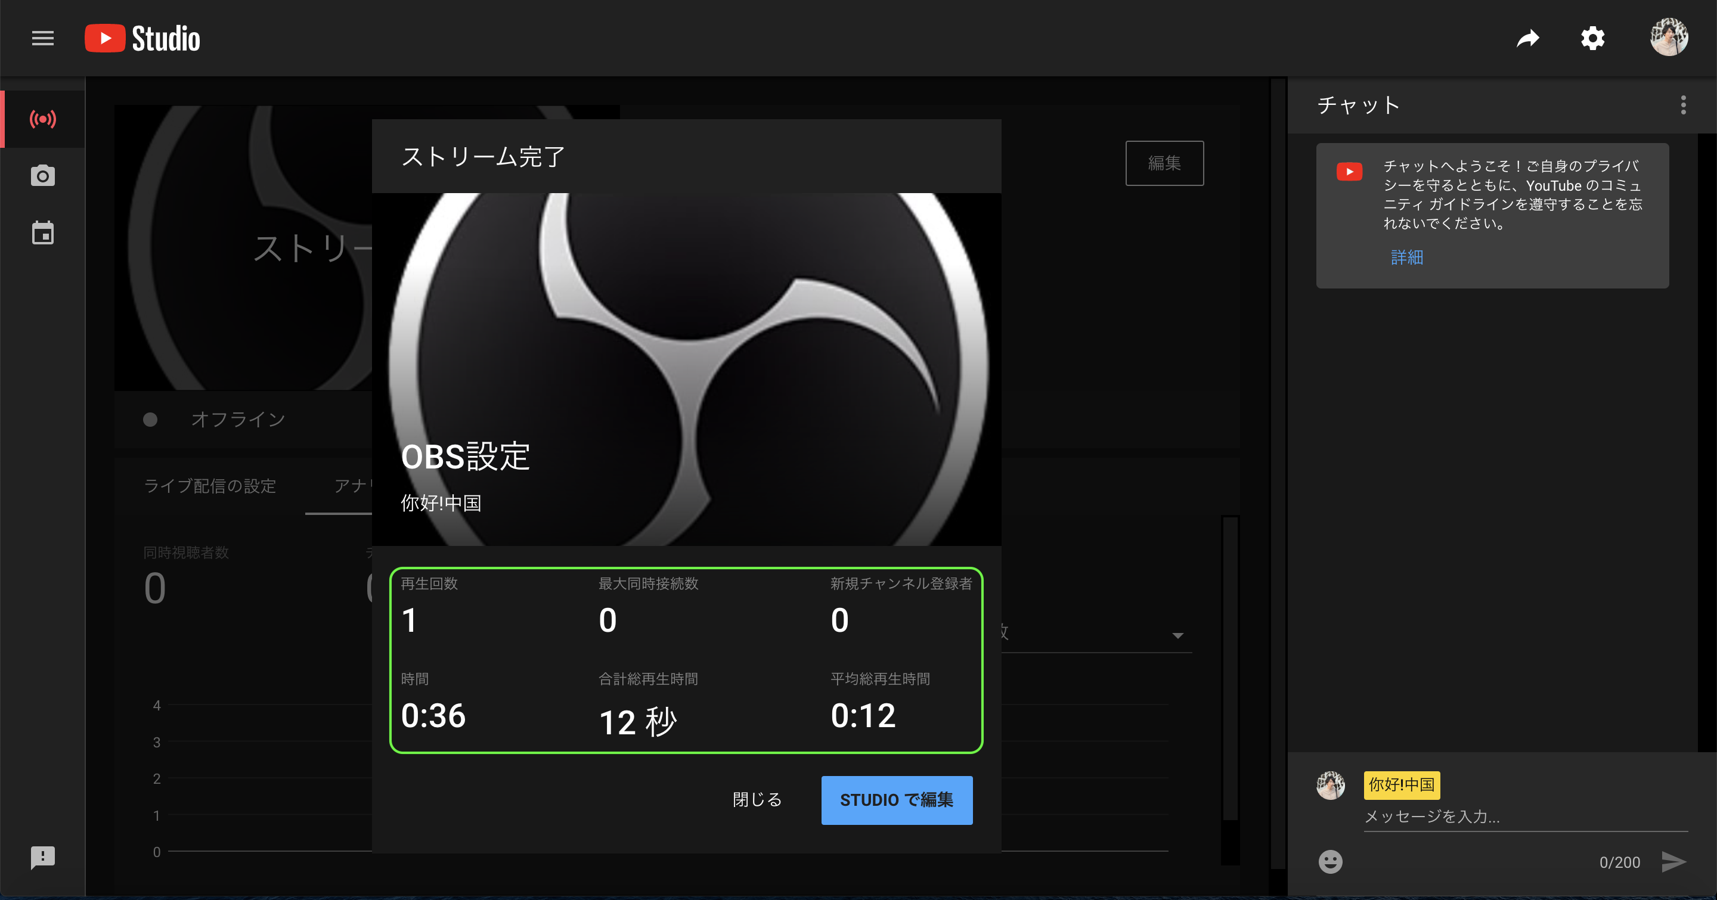The width and height of the screenshot is (1717, 900).
Task: Open the hamburger navigation menu
Action: pyautogui.click(x=43, y=39)
